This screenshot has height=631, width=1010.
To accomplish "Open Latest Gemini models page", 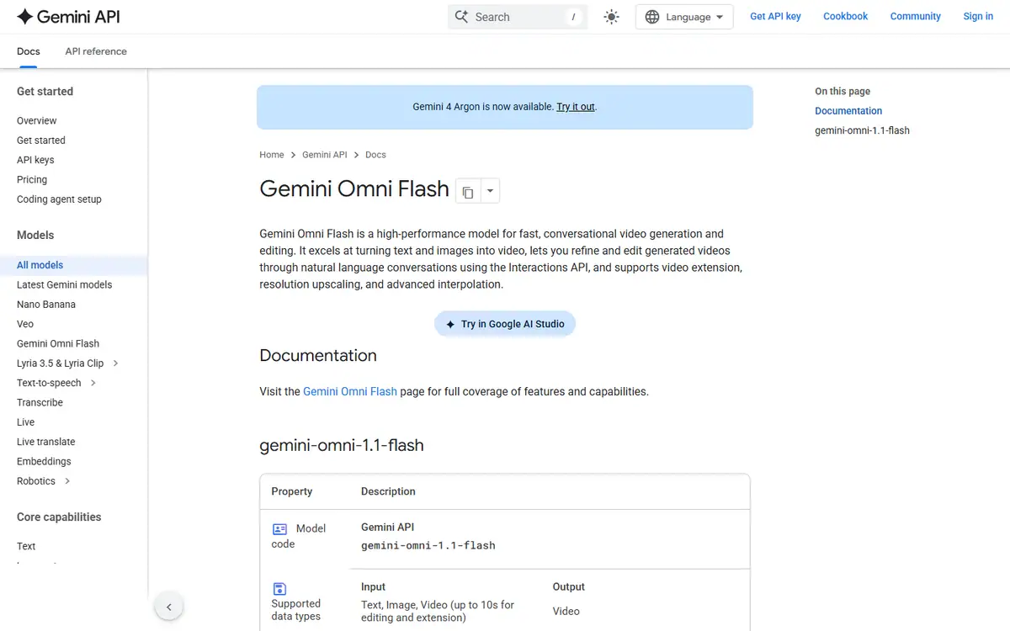I will tap(64, 284).
